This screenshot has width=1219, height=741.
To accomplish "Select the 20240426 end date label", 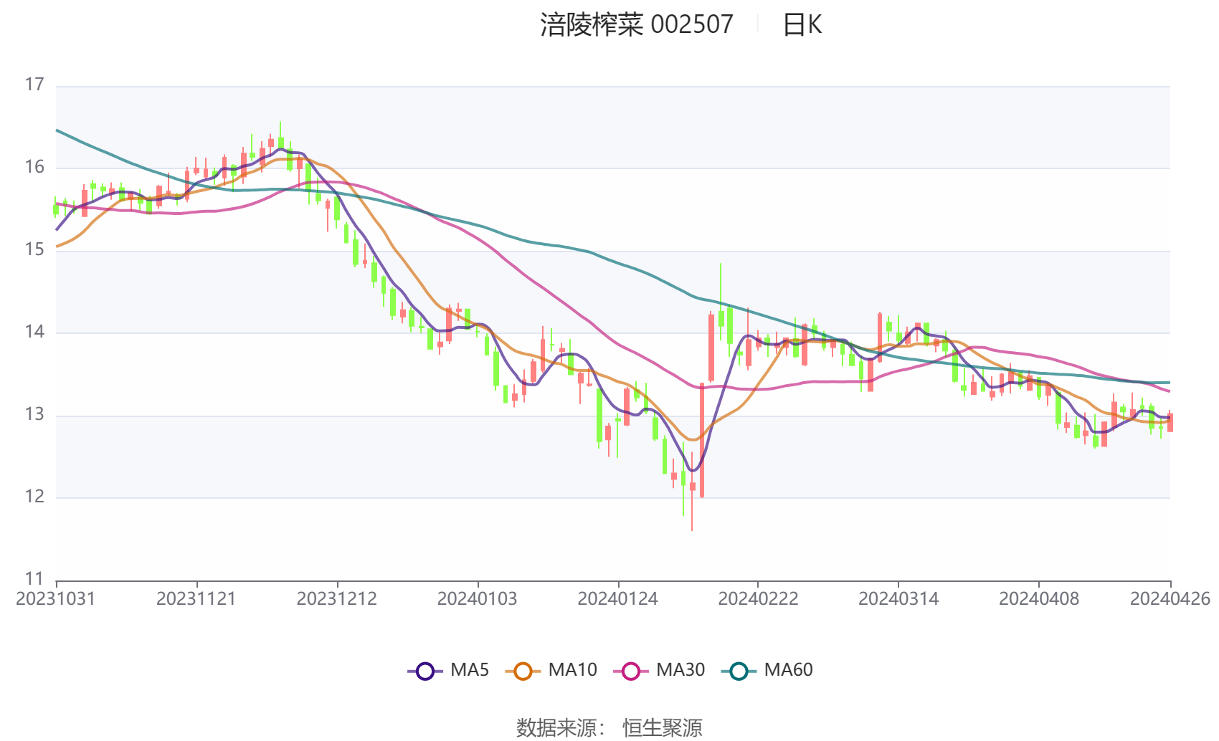I will click(1170, 599).
